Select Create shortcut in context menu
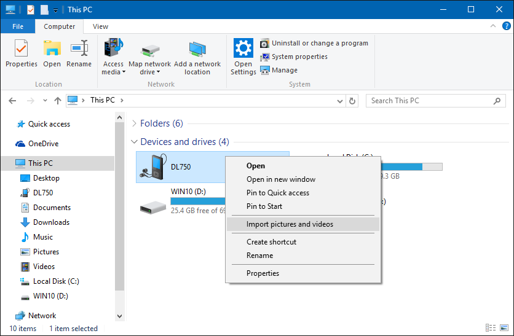 pyautogui.click(x=303, y=241)
